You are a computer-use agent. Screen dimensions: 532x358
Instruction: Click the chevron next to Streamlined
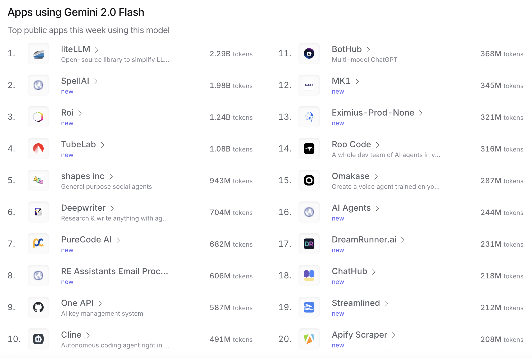click(387, 304)
